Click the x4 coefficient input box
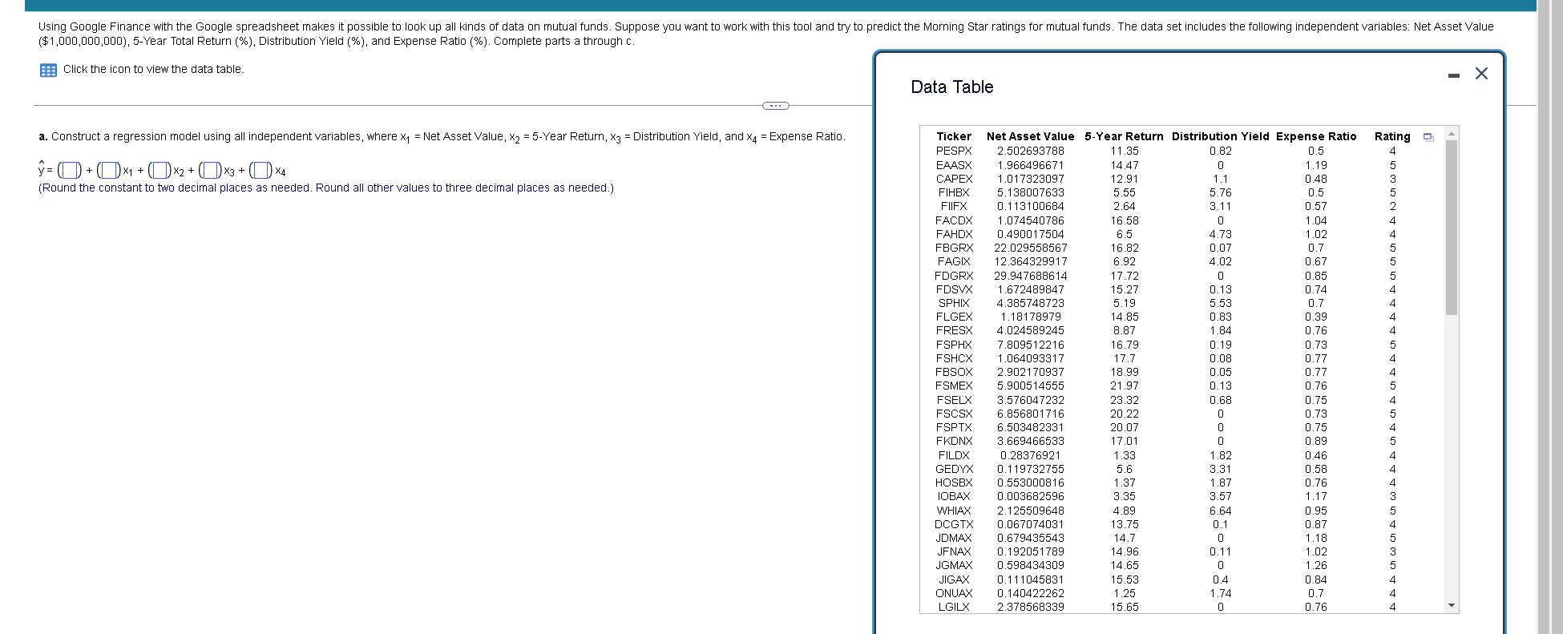Viewport: 1563px width, 634px height. 261,170
